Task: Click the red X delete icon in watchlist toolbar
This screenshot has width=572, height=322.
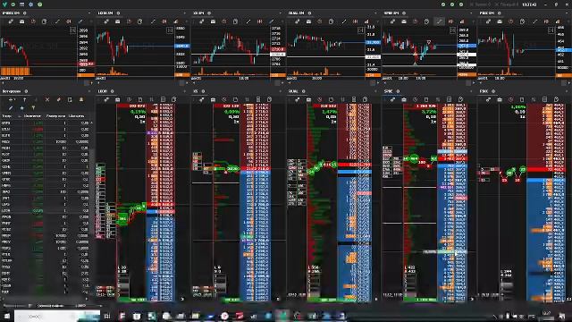Action: point(47,99)
